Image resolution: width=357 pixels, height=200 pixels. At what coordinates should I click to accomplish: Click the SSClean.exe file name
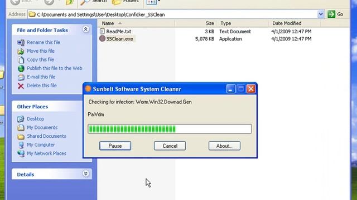pyautogui.click(x=119, y=39)
